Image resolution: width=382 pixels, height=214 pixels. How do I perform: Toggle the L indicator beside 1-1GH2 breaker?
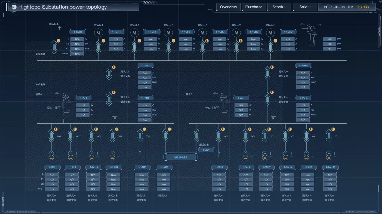coord(114,67)
